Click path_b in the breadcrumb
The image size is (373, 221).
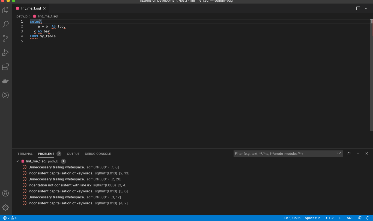coord(22,16)
